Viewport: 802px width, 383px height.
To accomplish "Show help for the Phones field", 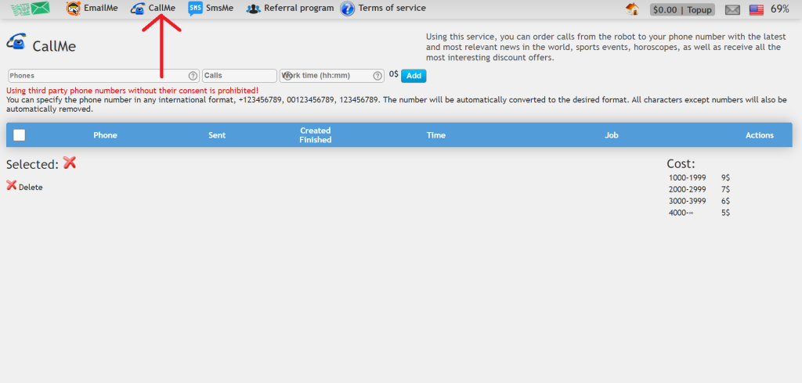I will coord(193,76).
